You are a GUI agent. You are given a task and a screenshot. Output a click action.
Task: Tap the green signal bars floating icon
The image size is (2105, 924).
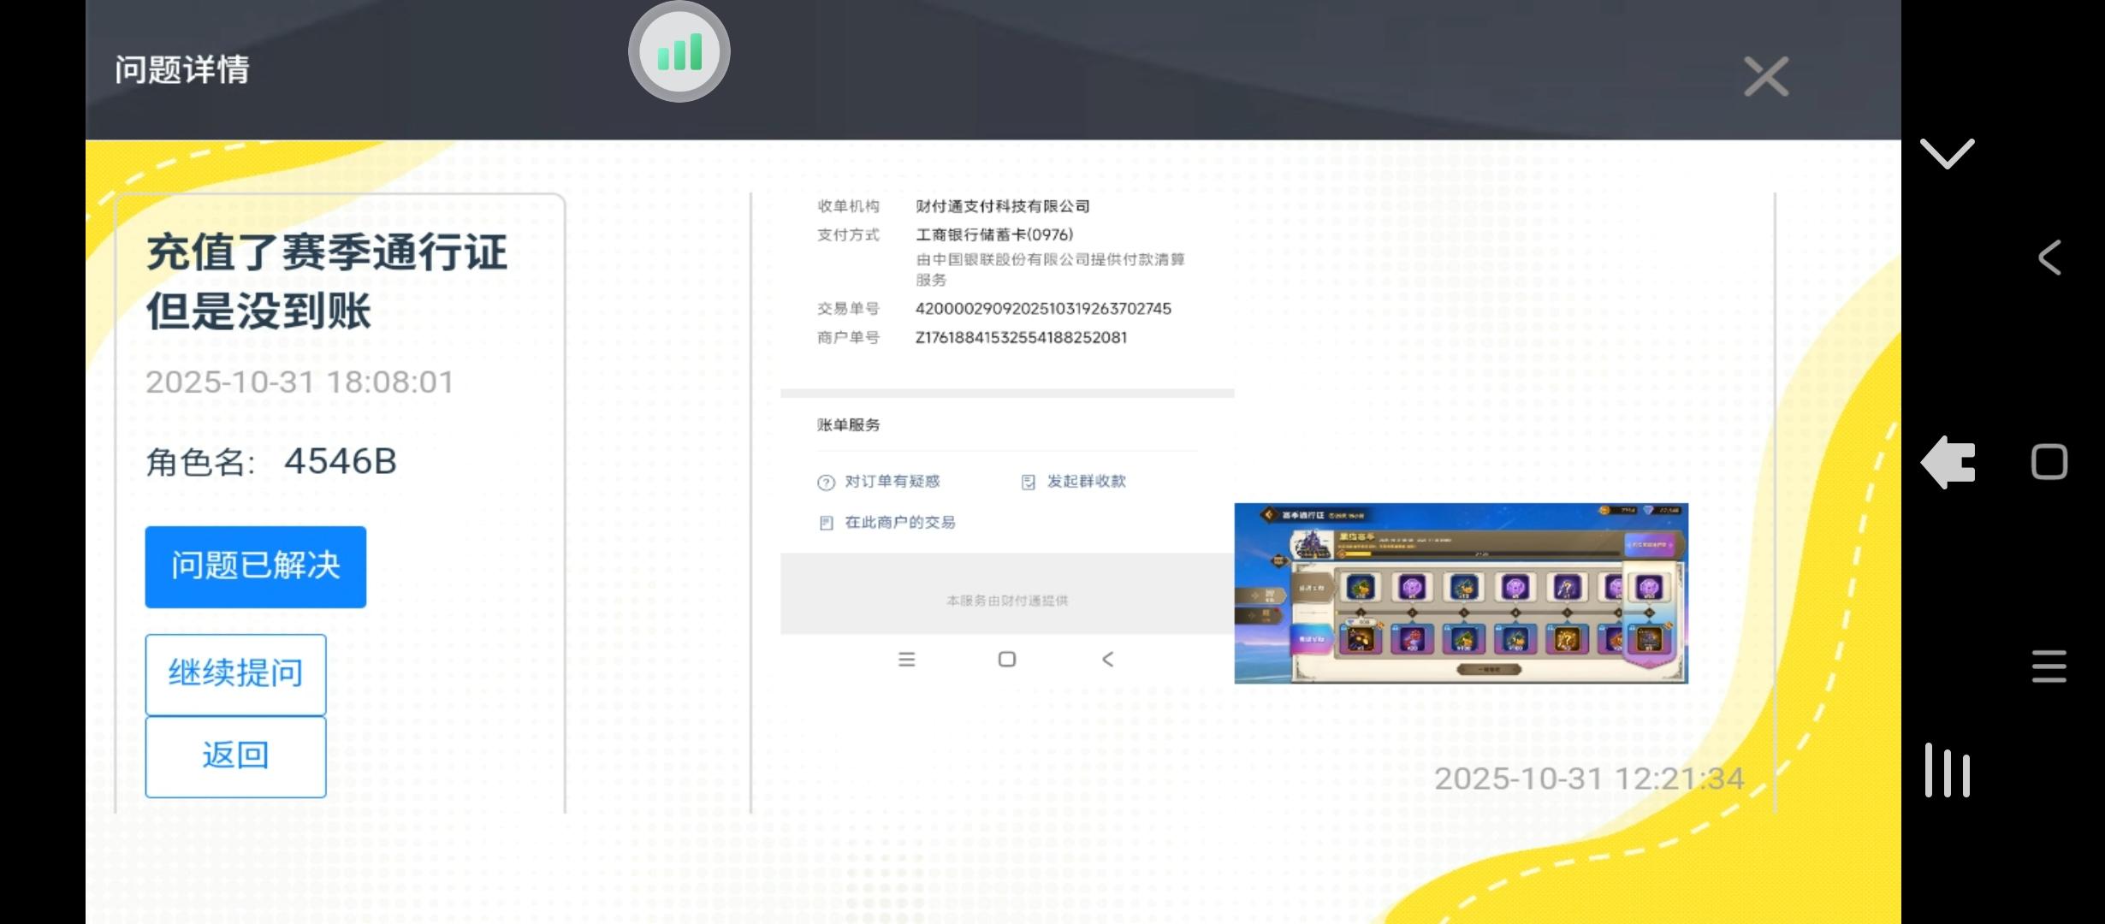679,52
